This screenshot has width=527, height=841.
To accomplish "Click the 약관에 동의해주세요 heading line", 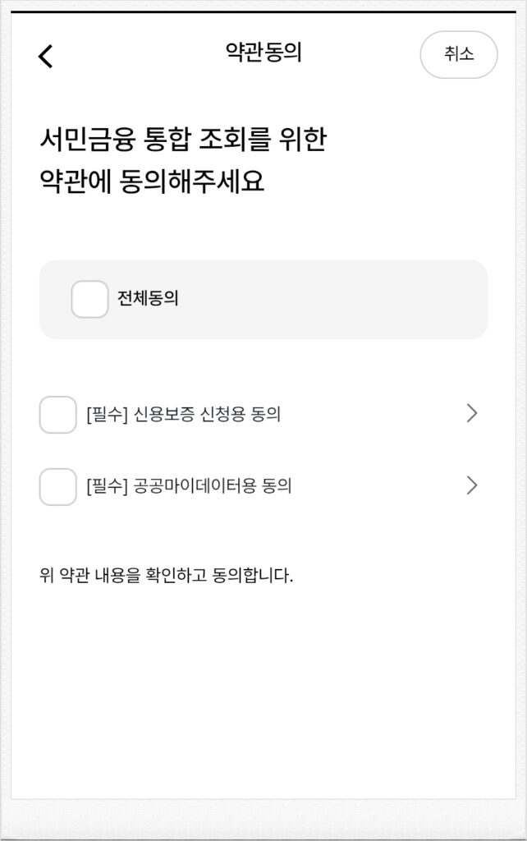I will click(x=152, y=182).
